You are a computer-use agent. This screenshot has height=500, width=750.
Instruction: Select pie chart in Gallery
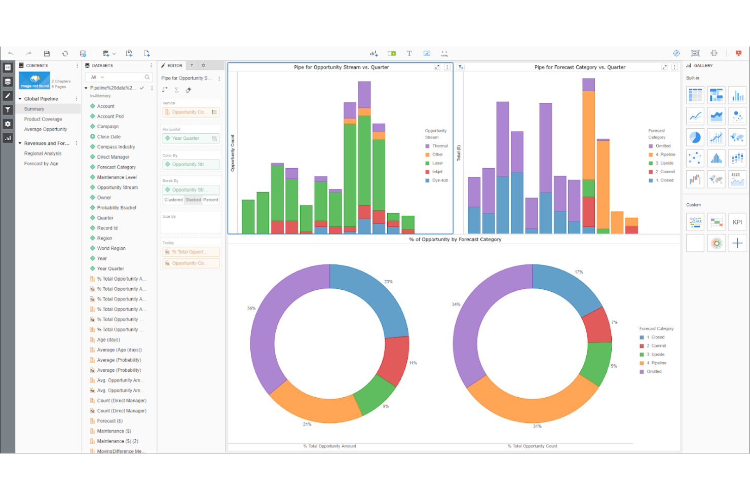pyautogui.click(x=695, y=137)
